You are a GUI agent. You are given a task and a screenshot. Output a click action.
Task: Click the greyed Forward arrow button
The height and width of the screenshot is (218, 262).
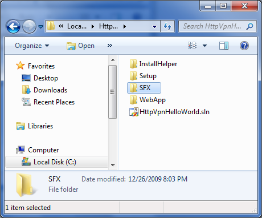(29, 26)
